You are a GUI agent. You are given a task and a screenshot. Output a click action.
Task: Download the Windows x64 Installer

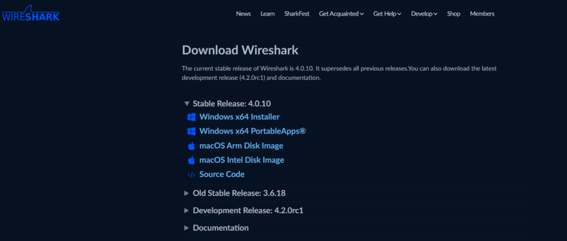(x=239, y=117)
